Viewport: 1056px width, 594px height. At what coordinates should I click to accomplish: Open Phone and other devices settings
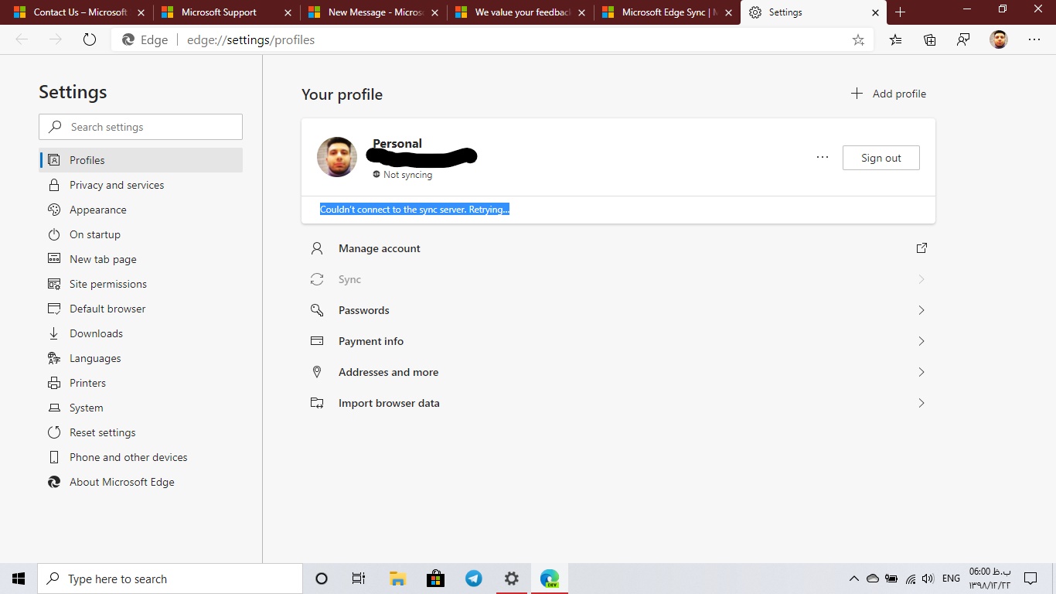pyautogui.click(x=141, y=457)
